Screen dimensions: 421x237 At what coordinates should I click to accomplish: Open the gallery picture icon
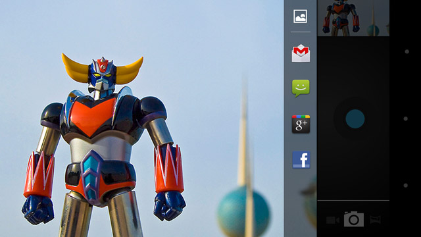pyautogui.click(x=300, y=16)
